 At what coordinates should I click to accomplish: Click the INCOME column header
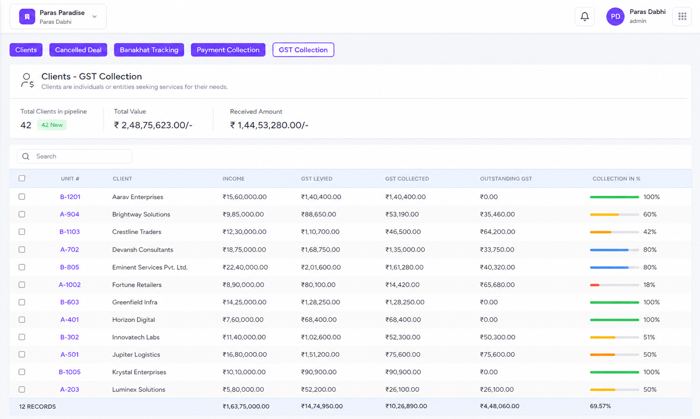click(233, 179)
